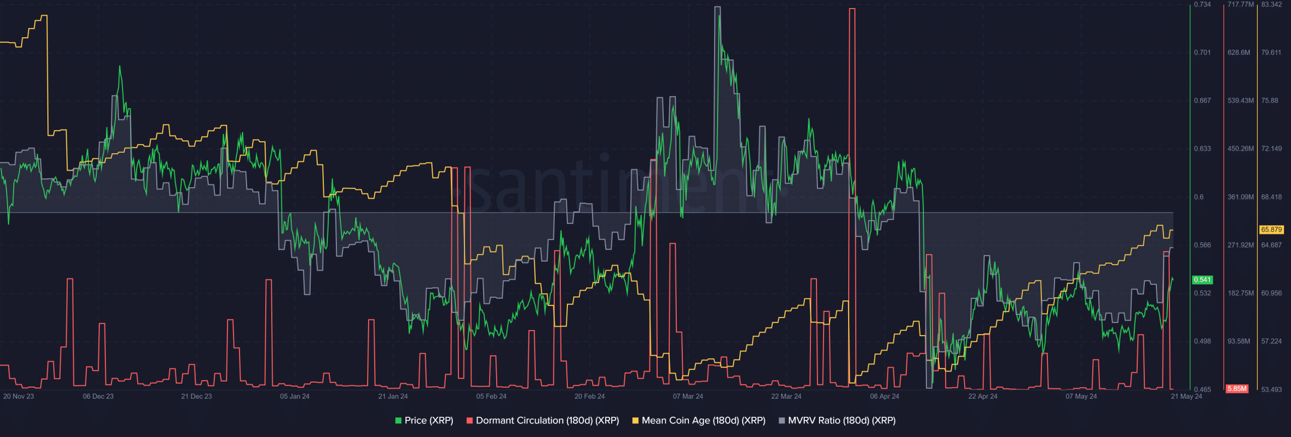The height and width of the screenshot is (437, 1291).
Task: Click the 57.224 coin age axis value
Action: tap(1271, 341)
